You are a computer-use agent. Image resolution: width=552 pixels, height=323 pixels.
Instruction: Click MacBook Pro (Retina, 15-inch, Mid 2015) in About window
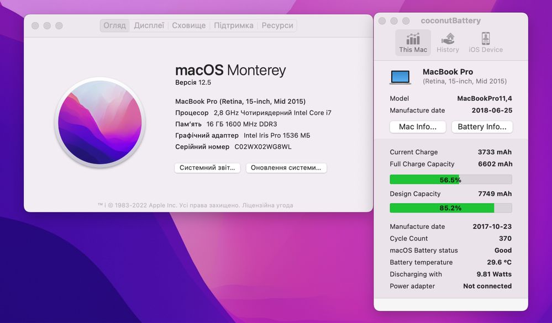tap(240, 102)
